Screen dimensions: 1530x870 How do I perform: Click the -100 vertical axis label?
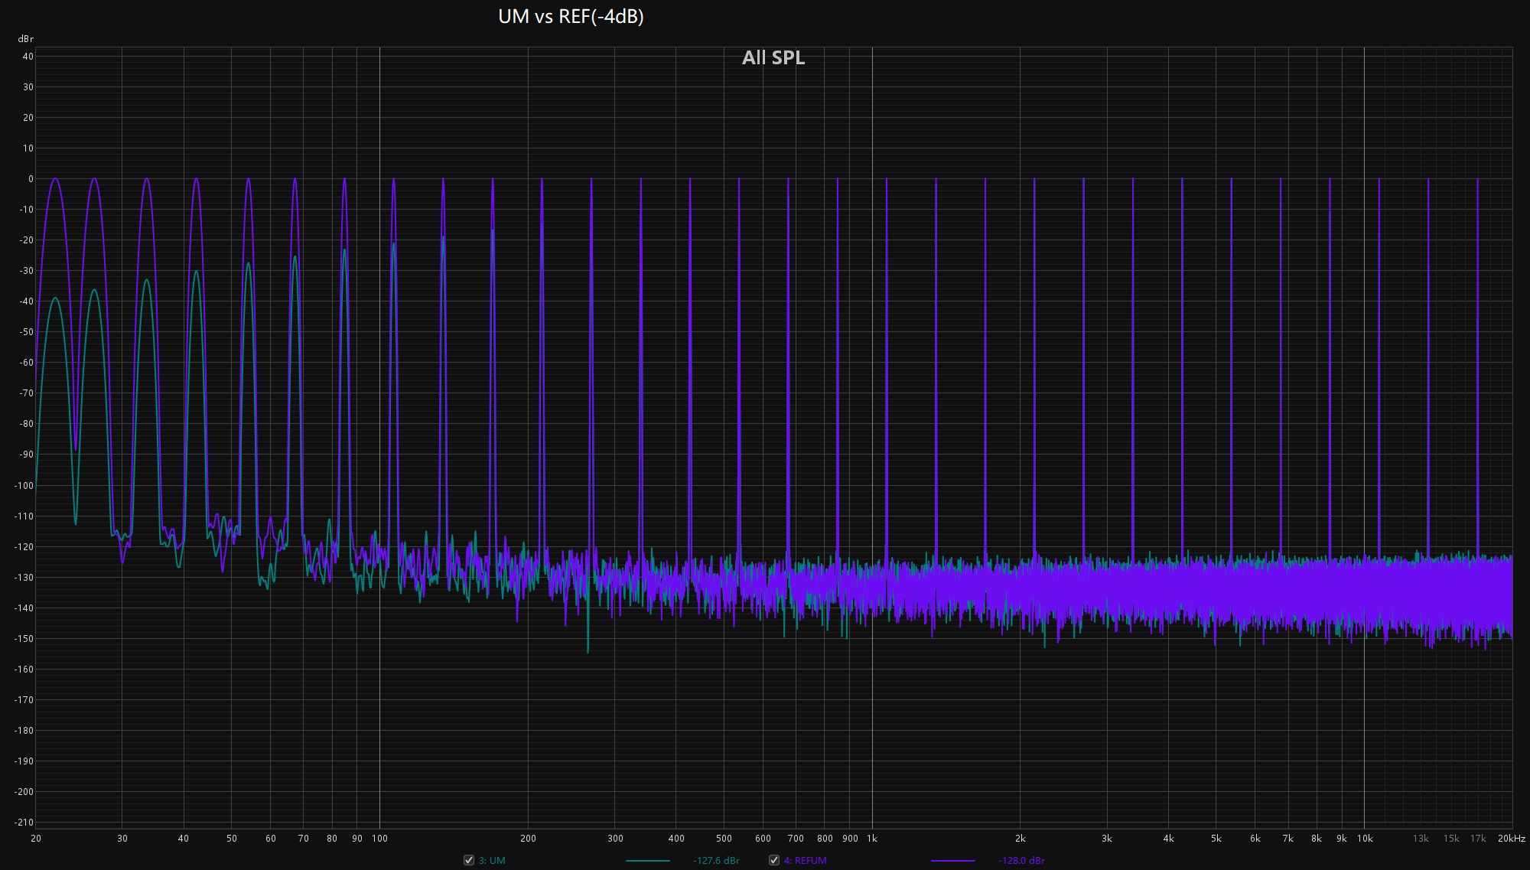click(x=24, y=485)
